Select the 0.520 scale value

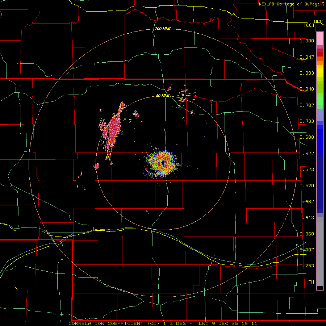[x=307, y=186]
